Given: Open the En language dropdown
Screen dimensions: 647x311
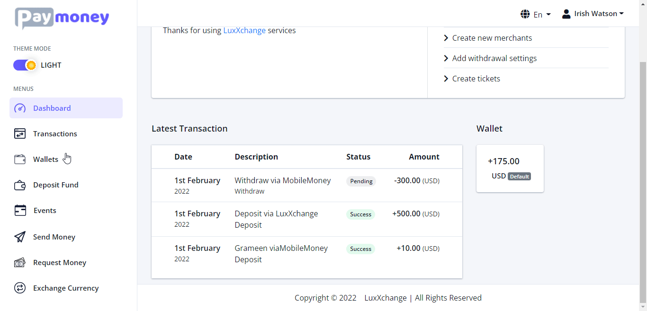Looking at the screenshot, I should click(x=535, y=14).
